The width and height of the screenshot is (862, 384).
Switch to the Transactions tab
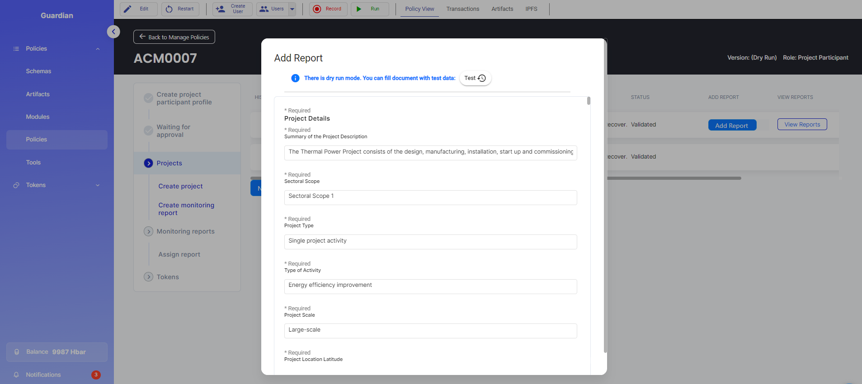pos(462,9)
